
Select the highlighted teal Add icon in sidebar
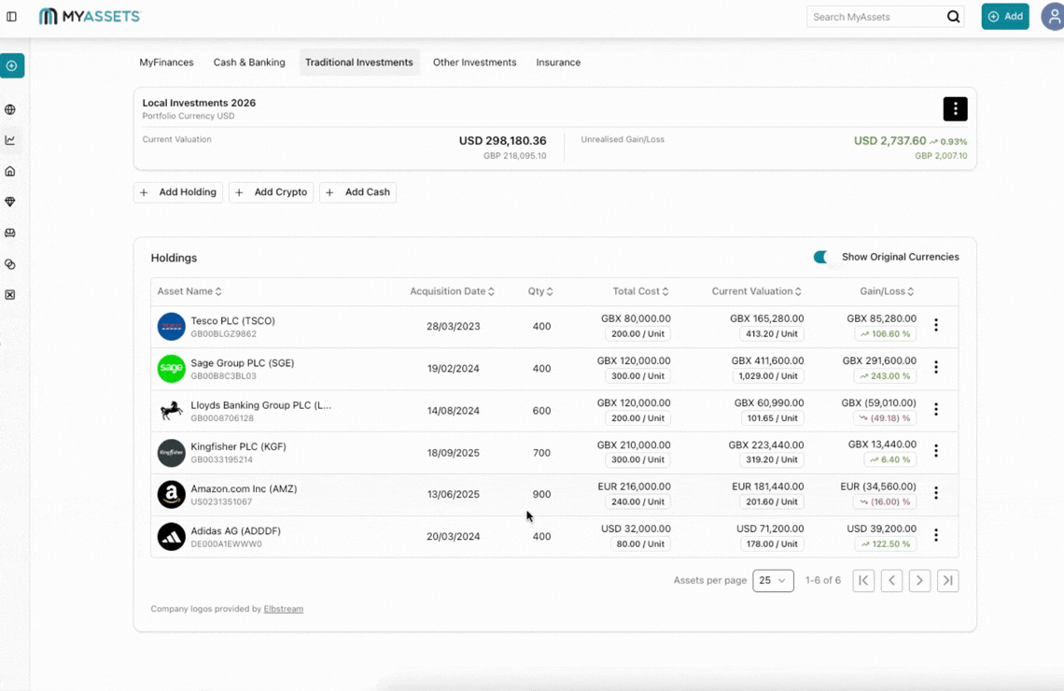[x=12, y=65]
